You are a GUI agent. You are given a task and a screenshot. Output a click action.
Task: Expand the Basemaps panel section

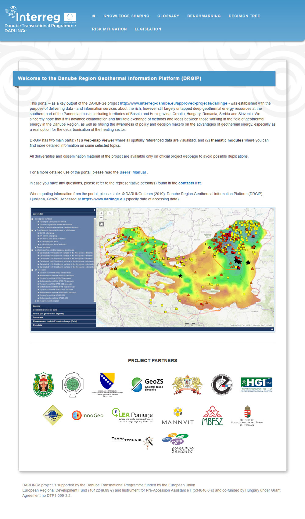[38, 317]
